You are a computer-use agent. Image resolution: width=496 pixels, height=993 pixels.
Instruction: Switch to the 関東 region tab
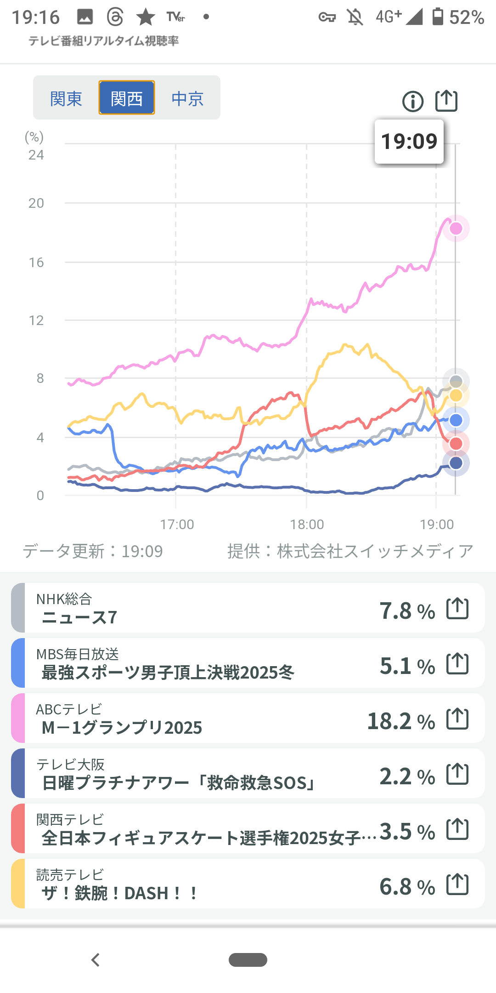coord(66,98)
